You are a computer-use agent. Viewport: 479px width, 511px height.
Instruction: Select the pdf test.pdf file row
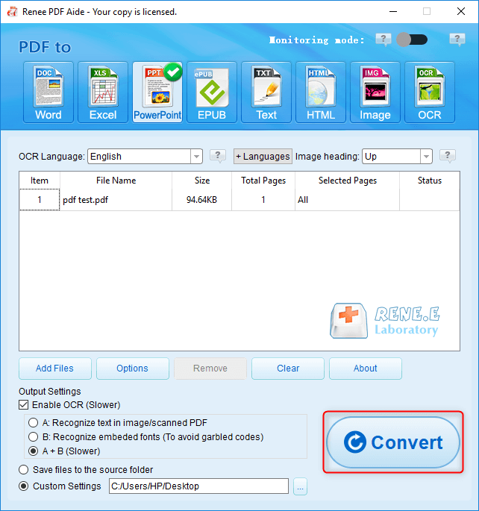pyautogui.click(x=239, y=200)
